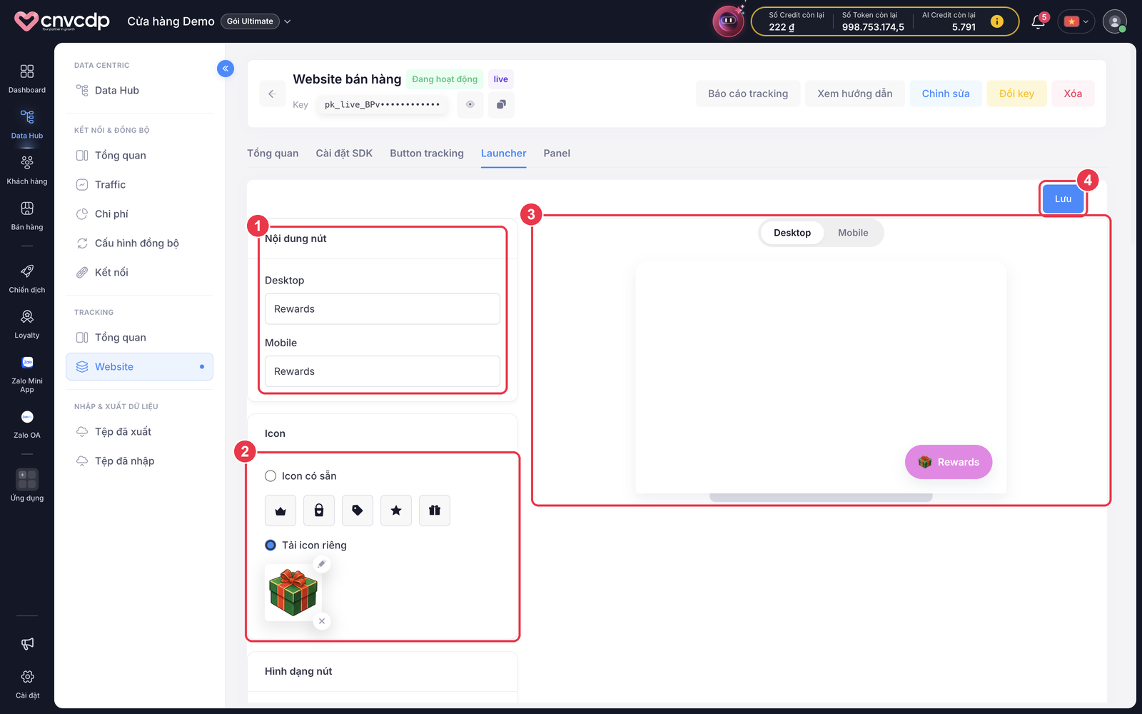Screen dimensions: 1142x714
Task: Open the user avatar menu
Action: [x=1115, y=21]
